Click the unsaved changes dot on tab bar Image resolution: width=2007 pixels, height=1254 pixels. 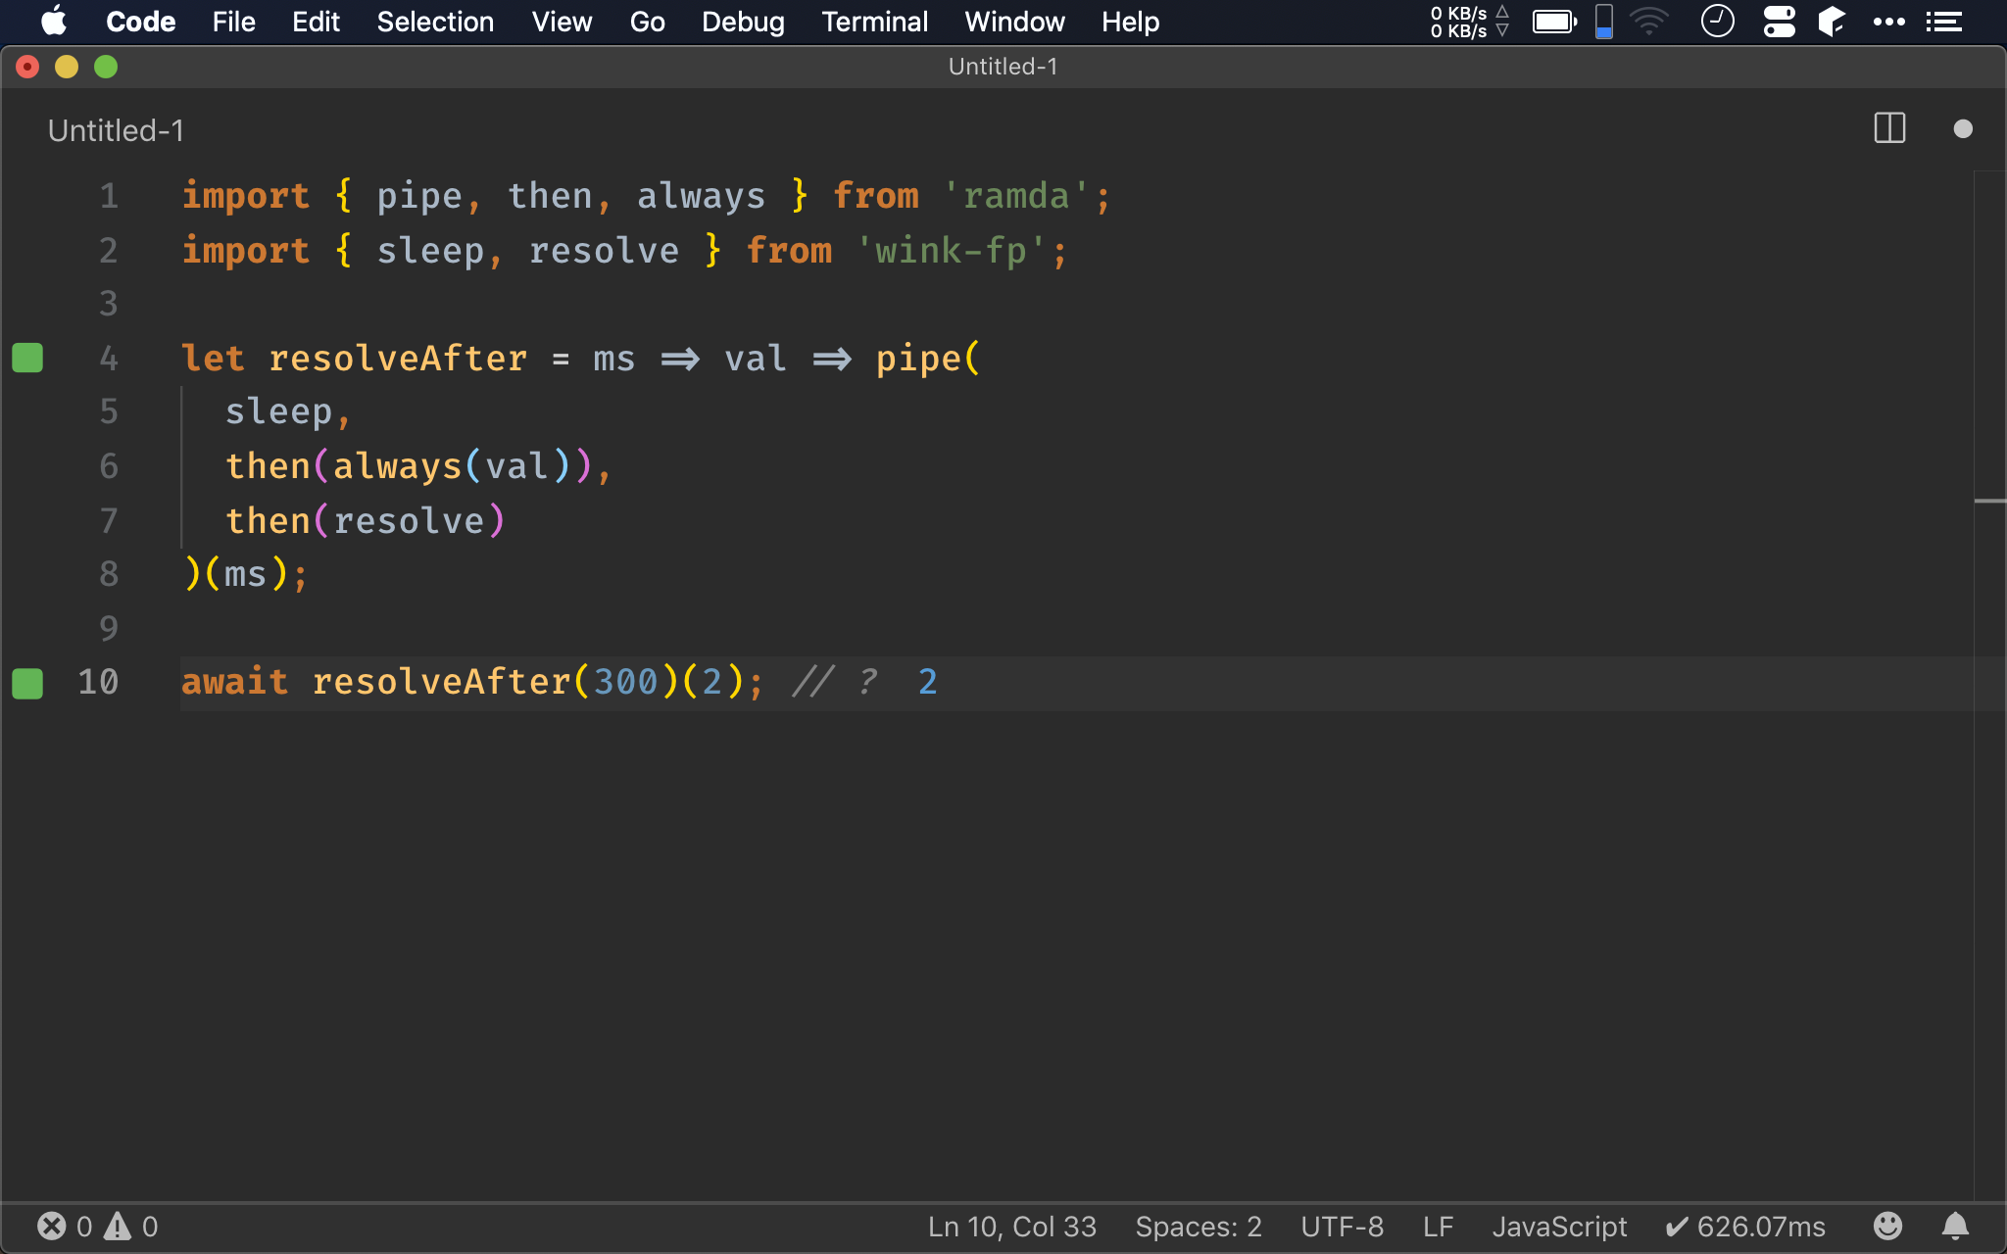pos(1962,128)
